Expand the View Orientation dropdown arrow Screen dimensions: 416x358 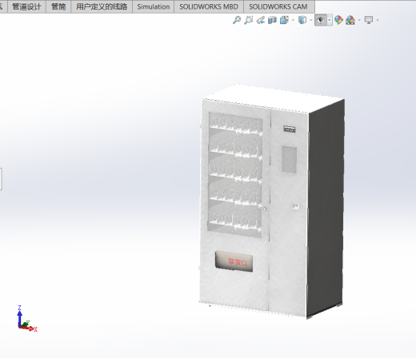pos(293,20)
